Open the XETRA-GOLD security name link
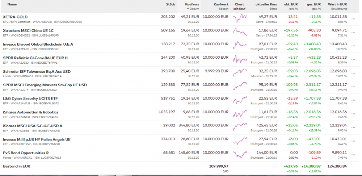Image resolution: width=362 pixels, height=176 pixels. pyautogui.click(x=15, y=17)
